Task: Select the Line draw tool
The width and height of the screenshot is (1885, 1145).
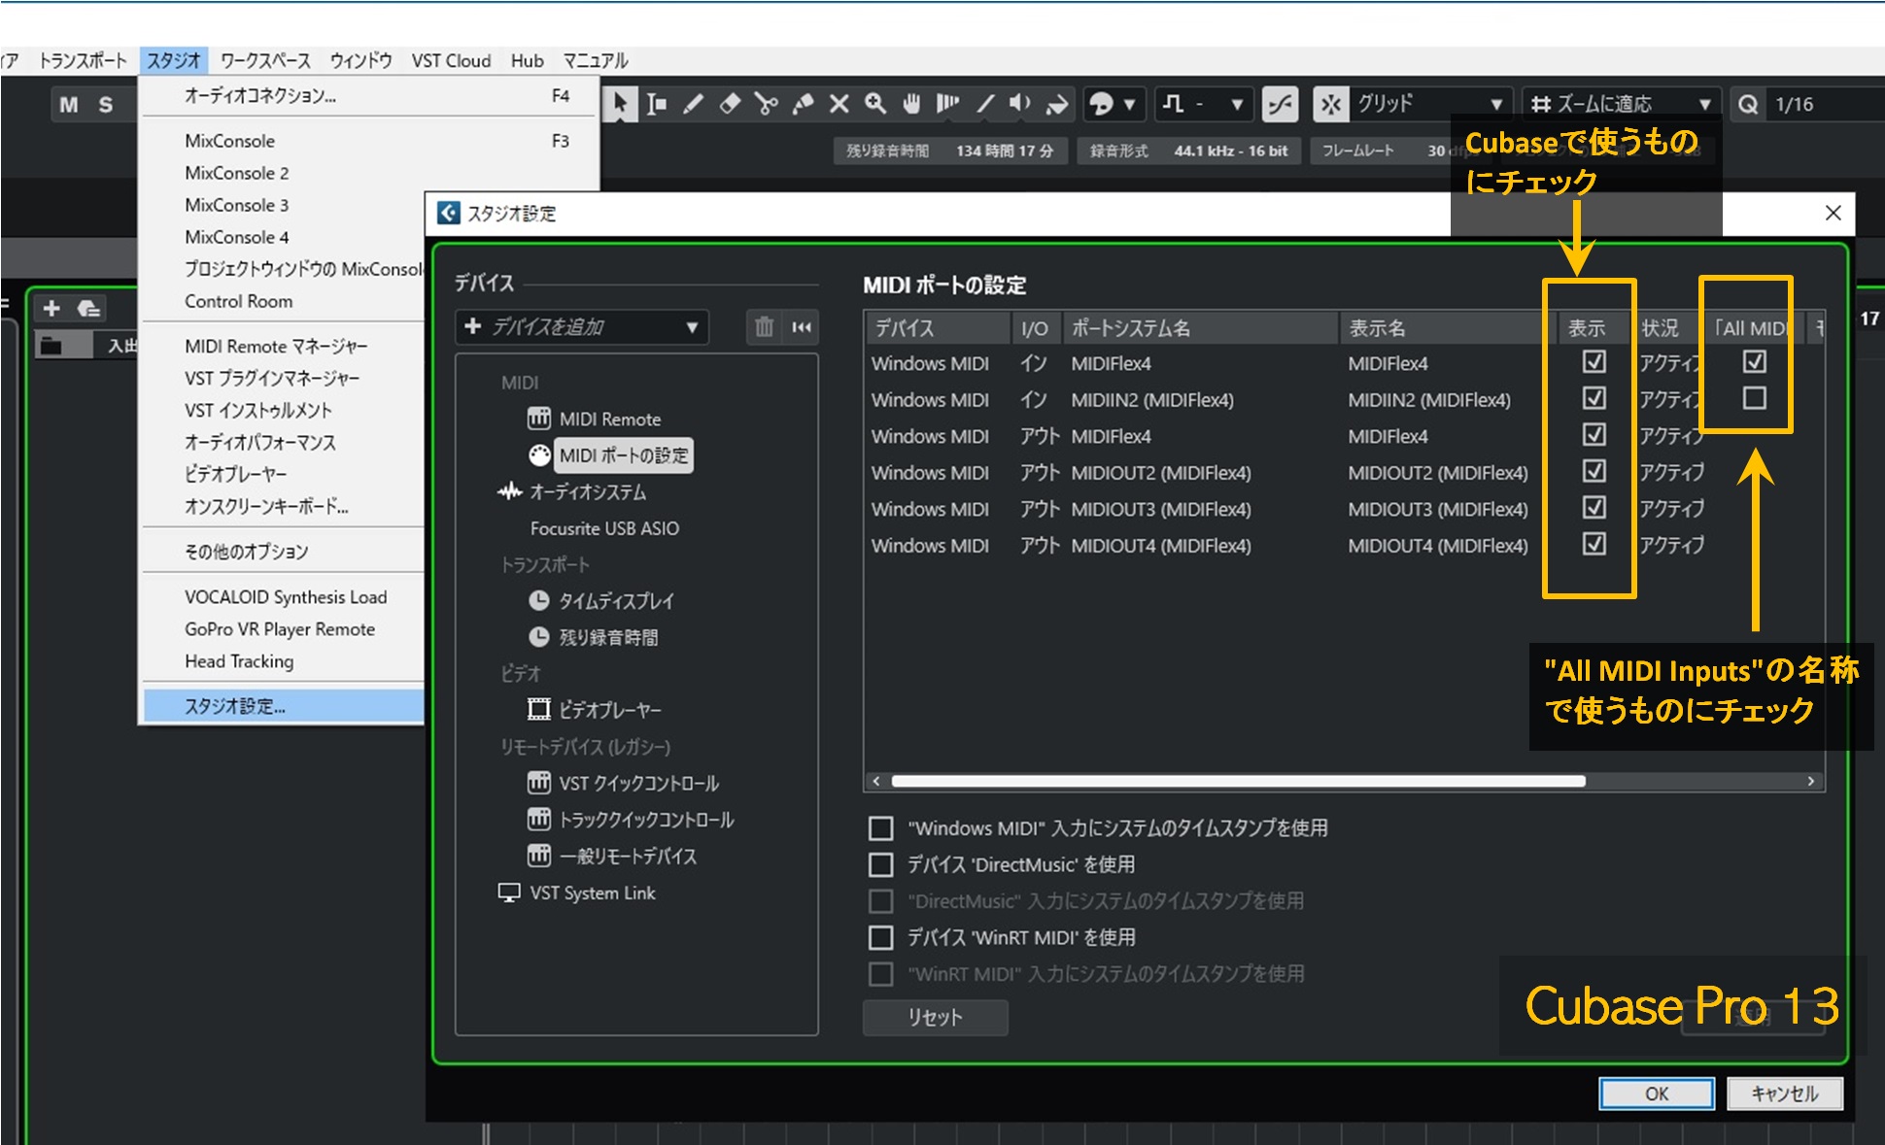Action: (x=985, y=104)
